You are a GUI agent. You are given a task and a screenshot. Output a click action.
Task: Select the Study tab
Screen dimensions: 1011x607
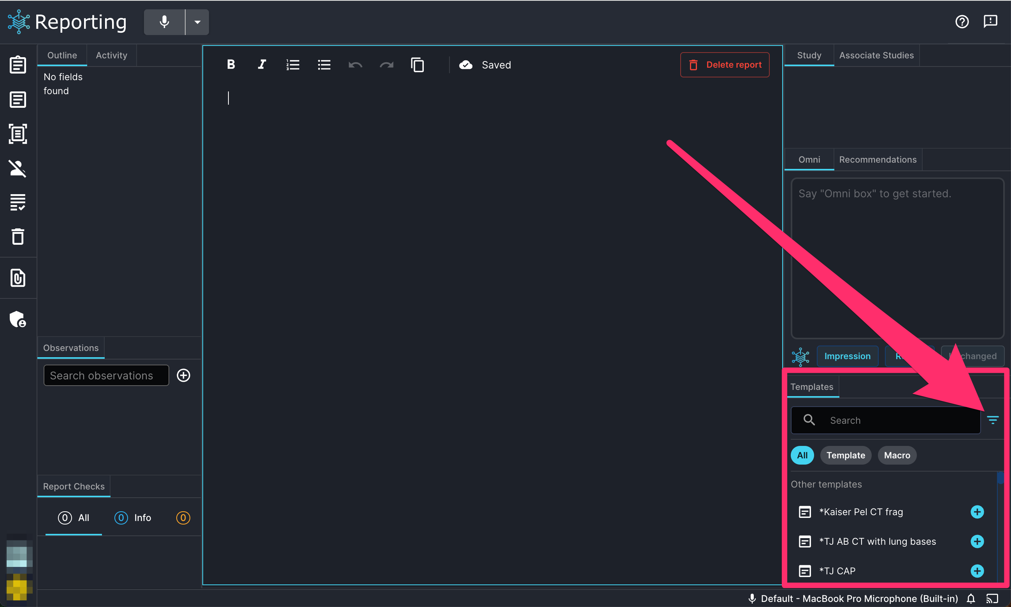(x=809, y=55)
